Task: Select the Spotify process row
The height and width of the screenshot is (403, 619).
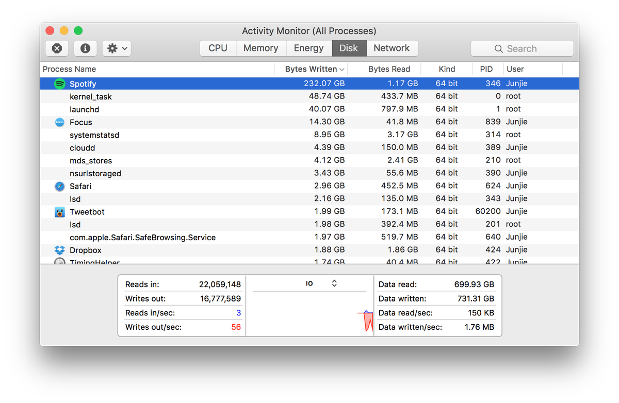Action: (x=309, y=83)
